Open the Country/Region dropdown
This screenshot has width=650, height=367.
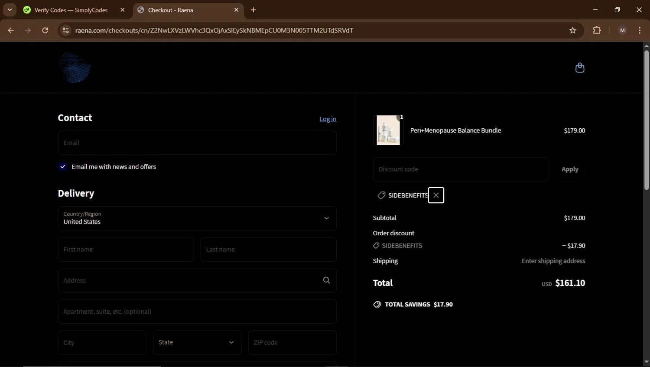(197, 218)
